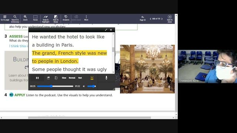This screenshot has height=133, width=237.
Task: Click the microphone record icon
Action: 106,78
